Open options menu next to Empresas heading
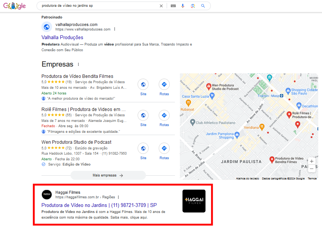322x228 pixels. click(x=78, y=64)
